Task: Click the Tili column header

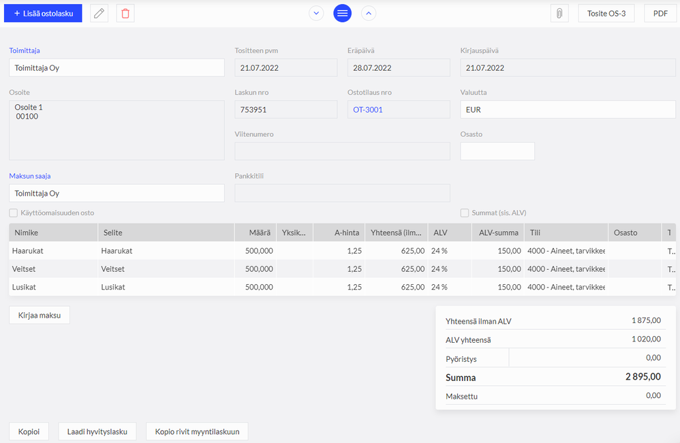Action: pyautogui.click(x=566, y=232)
